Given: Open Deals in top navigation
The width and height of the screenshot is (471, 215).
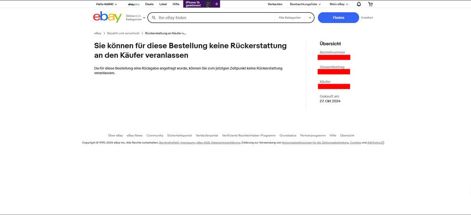Looking at the screenshot, I should click(x=149, y=4).
